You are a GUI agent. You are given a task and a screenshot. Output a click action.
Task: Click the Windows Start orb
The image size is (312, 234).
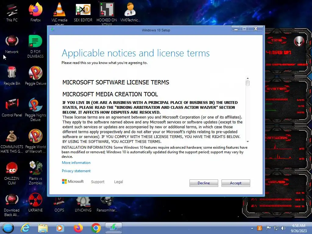tap(8, 228)
